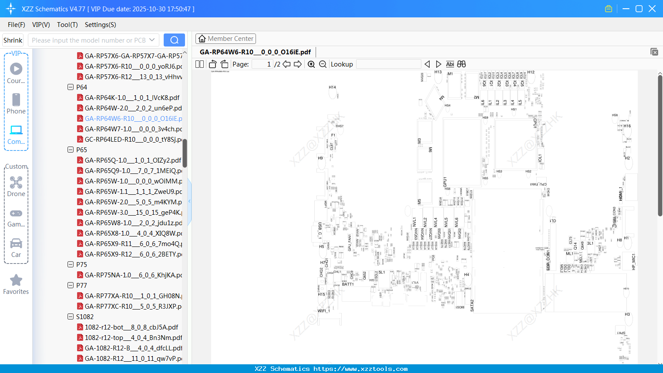
Task: Open the Game console category
Action: point(16,217)
